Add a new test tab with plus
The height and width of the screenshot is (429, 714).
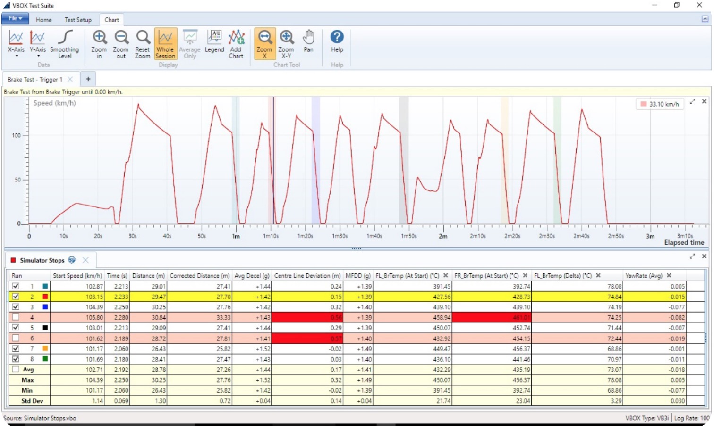pyautogui.click(x=88, y=79)
